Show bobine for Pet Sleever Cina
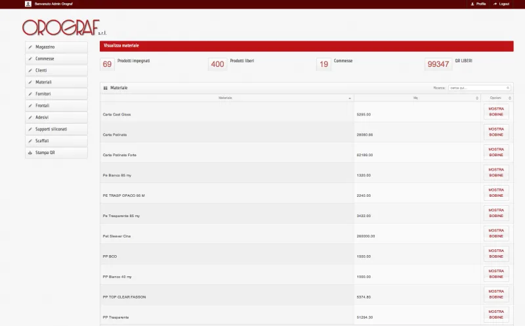Image resolution: width=525 pixels, height=326 pixels. coord(496,234)
